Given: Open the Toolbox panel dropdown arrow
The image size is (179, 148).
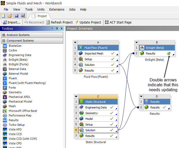Looking at the screenshot, I should [52, 28].
